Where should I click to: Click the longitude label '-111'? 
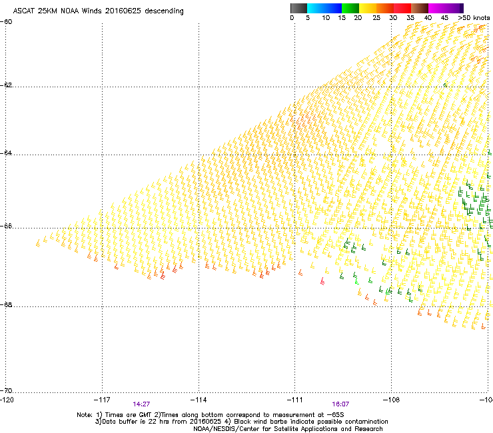(x=295, y=400)
